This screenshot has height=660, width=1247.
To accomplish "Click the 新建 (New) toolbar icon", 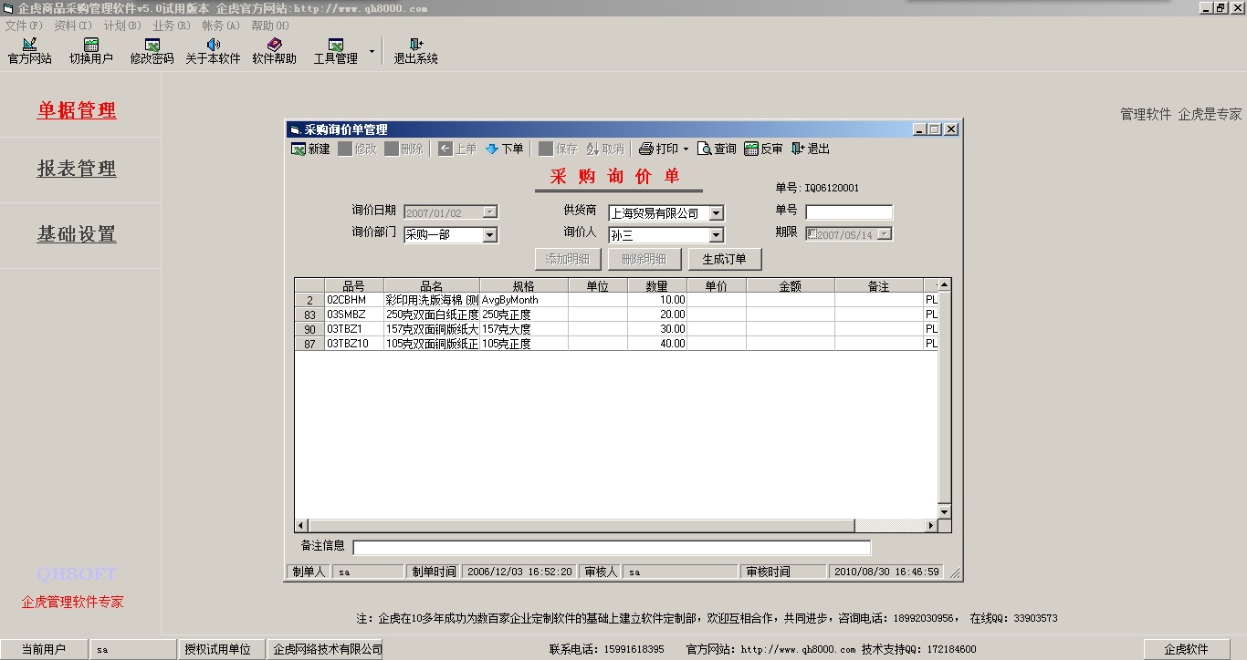I will tap(299, 149).
